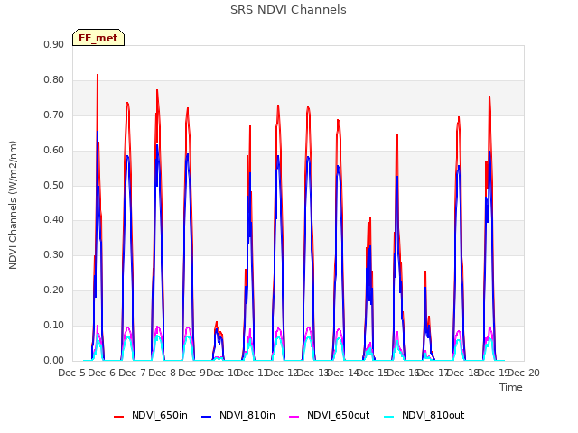Screen dimensions: 578x433
Task: Click the 0.20 y-axis tick label
Action: (54, 290)
